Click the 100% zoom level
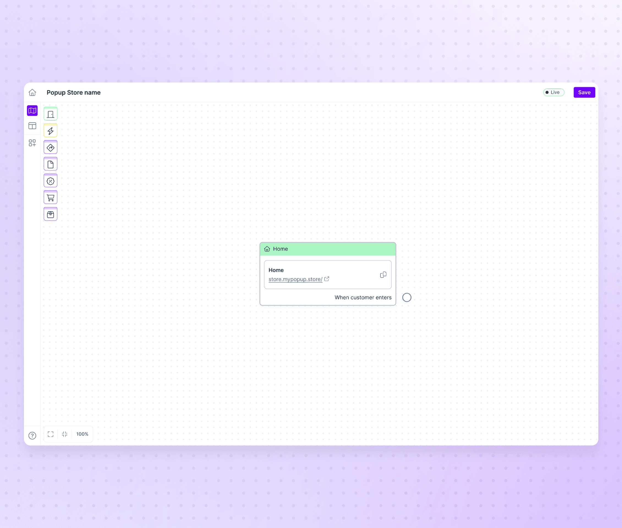Screen dimensions: 622x528 click(x=82, y=434)
